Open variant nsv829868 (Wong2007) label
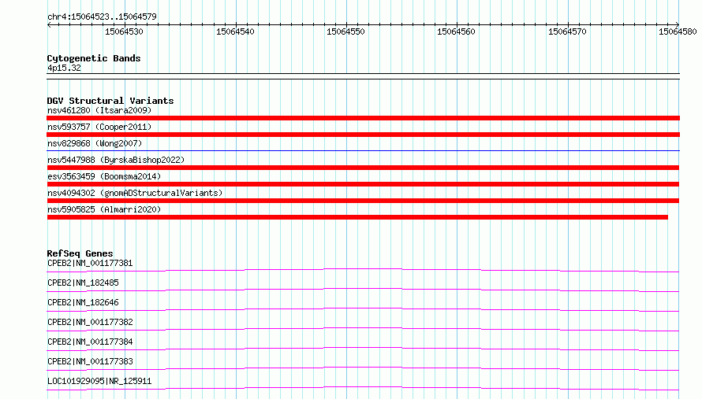The image size is (702, 399). click(x=95, y=143)
